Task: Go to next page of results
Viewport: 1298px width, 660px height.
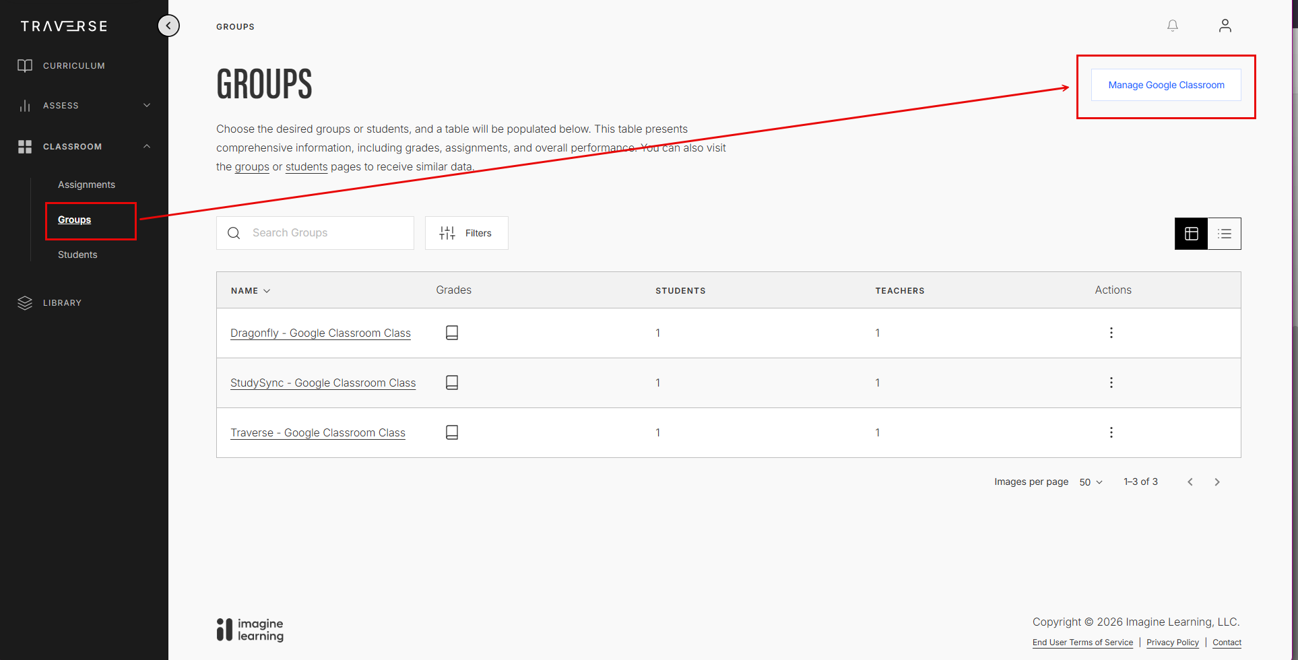Action: coord(1217,482)
